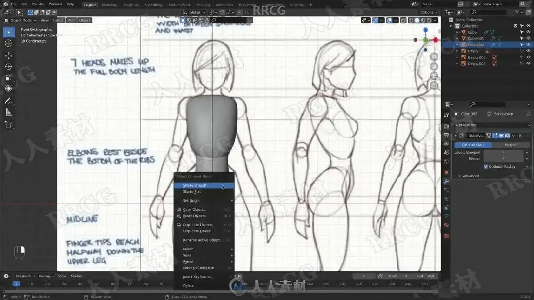The height and width of the screenshot is (300, 534).
Task: Open the Modifier properties wrench tab
Action: point(446,181)
